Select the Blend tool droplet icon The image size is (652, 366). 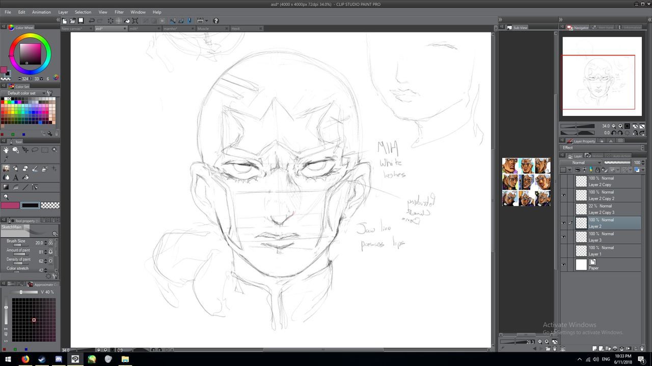[6, 177]
